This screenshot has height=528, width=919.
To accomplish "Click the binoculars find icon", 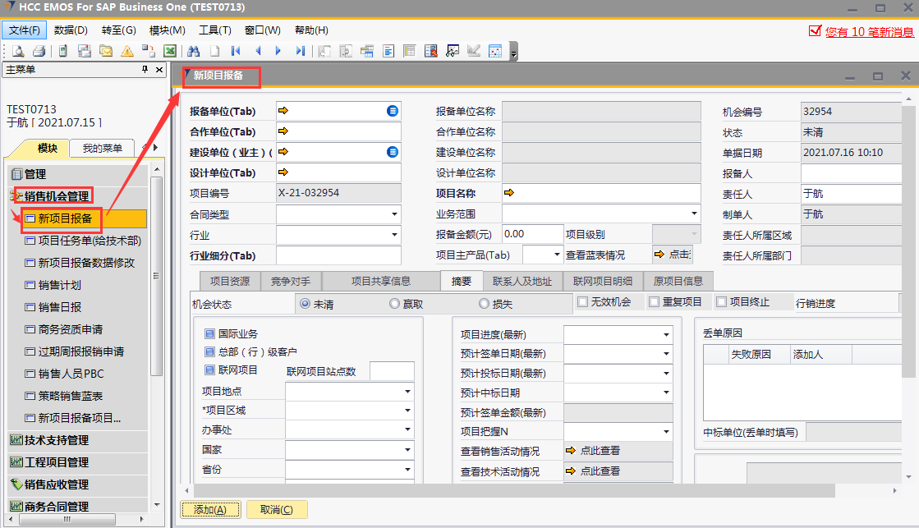I will [x=193, y=51].
